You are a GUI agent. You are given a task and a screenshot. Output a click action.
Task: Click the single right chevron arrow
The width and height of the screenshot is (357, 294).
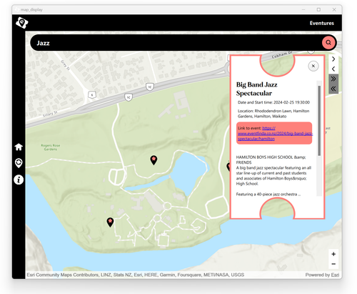tap(333, 59)
